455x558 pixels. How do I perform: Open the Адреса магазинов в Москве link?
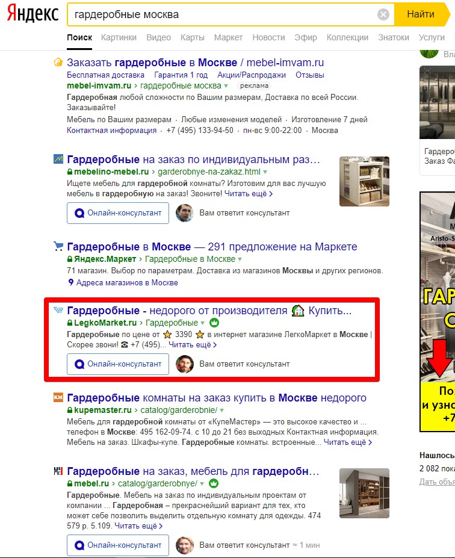(x=127, y=282)
